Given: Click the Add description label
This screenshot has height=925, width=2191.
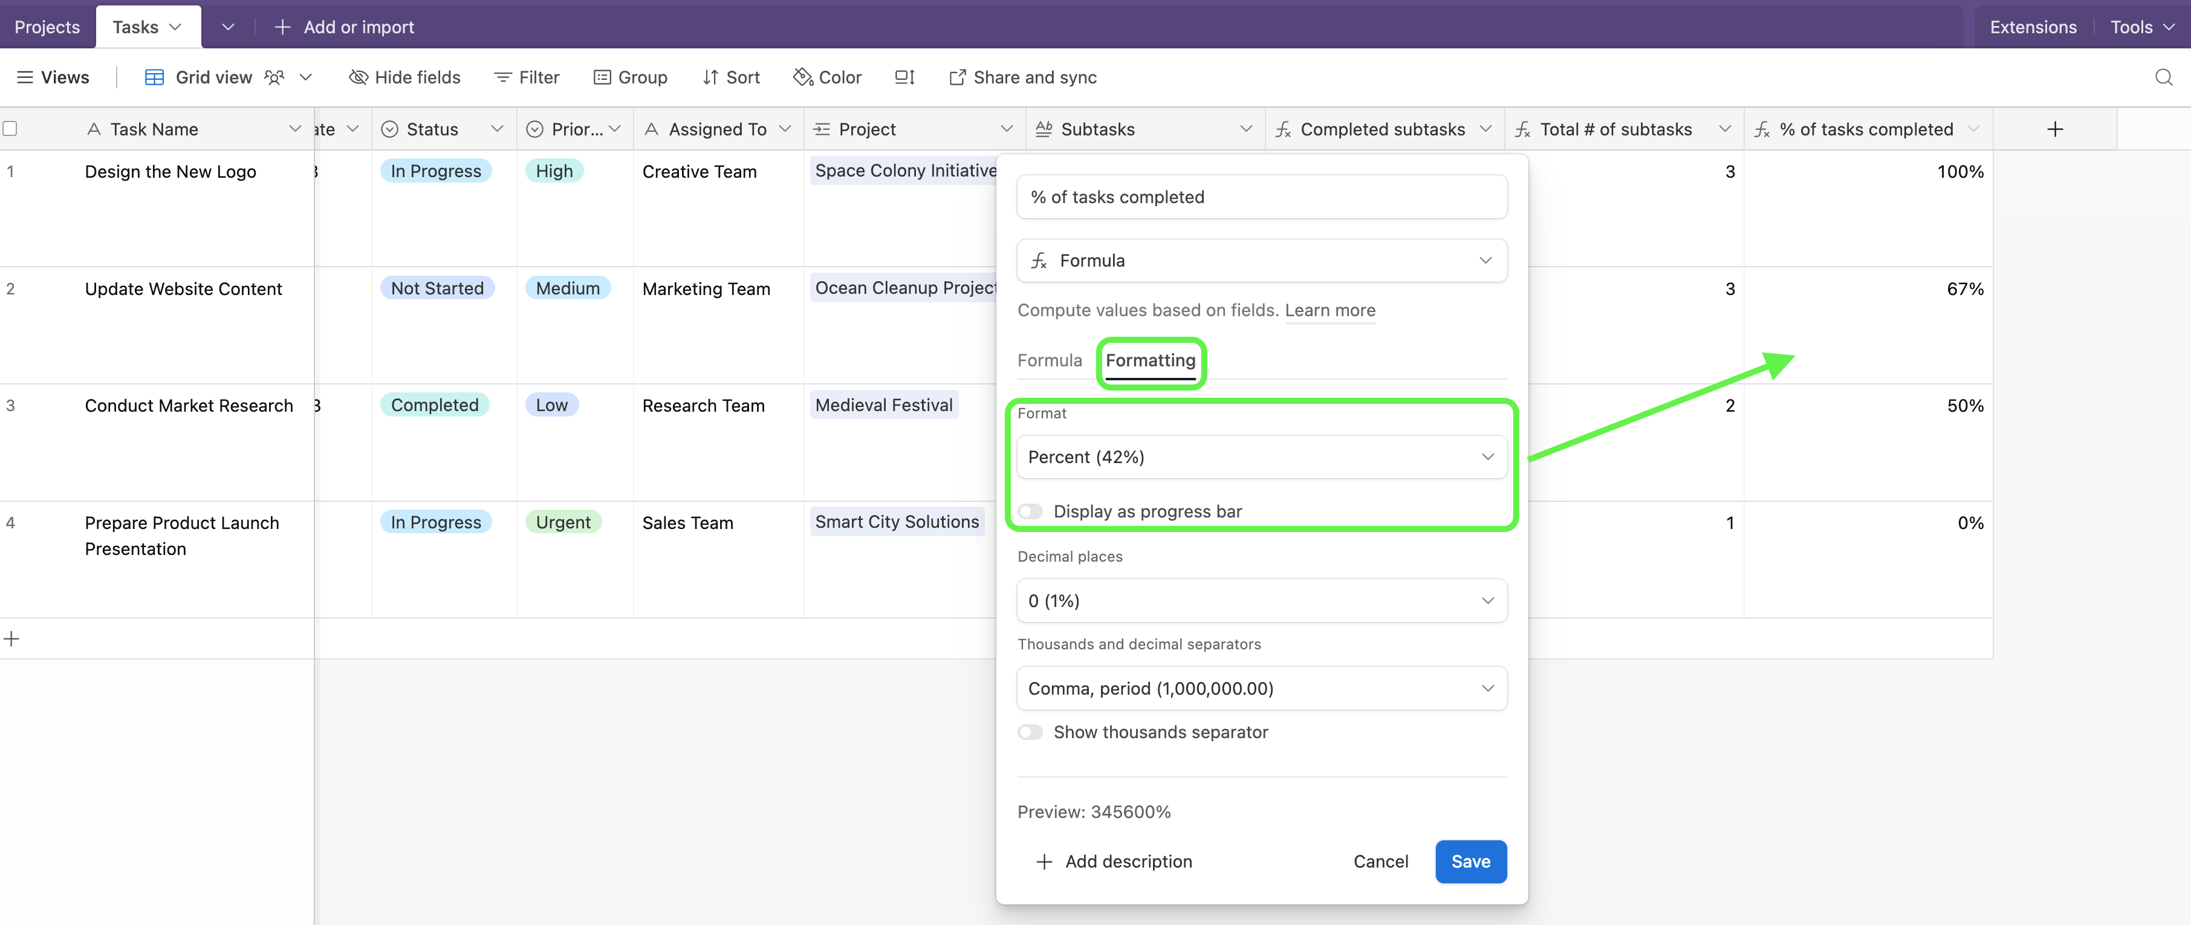Looking at the screenshot, I should 1128,862.
